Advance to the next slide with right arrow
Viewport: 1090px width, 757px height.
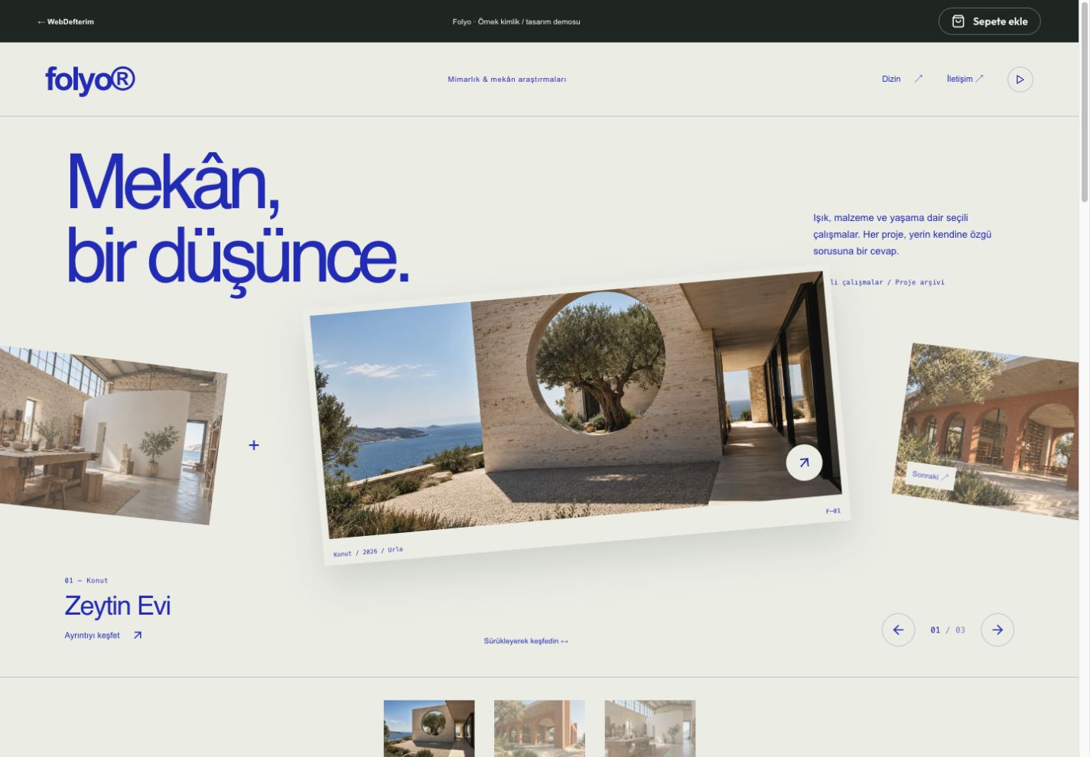coord(997,630)
